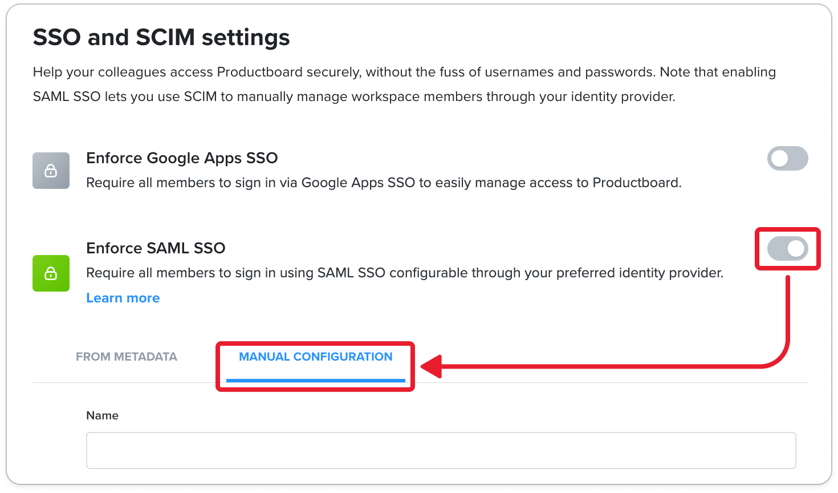Click the green lock icon for SAML SSO

[51, 273]
